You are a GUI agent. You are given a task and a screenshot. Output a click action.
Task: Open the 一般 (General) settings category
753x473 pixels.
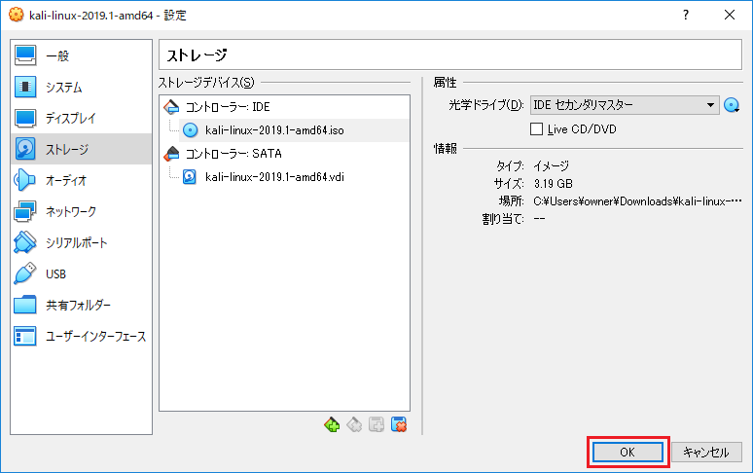point(81,55)
